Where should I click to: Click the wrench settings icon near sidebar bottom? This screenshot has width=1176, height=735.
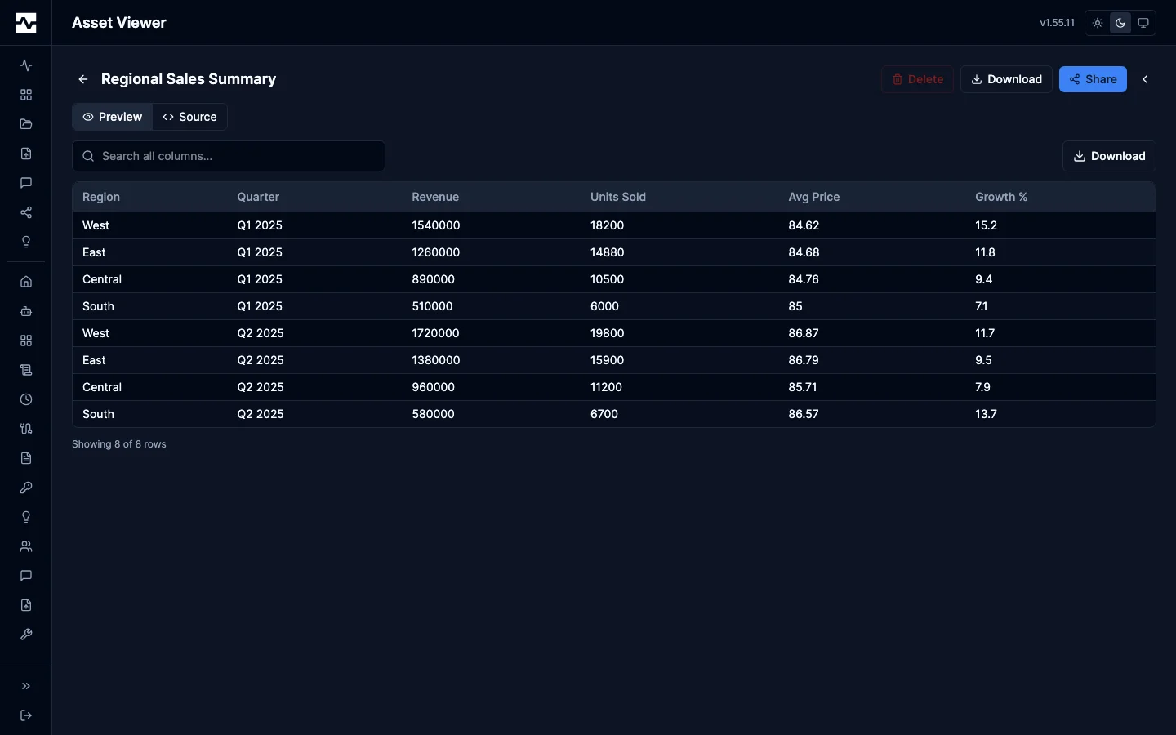(25, 635)
